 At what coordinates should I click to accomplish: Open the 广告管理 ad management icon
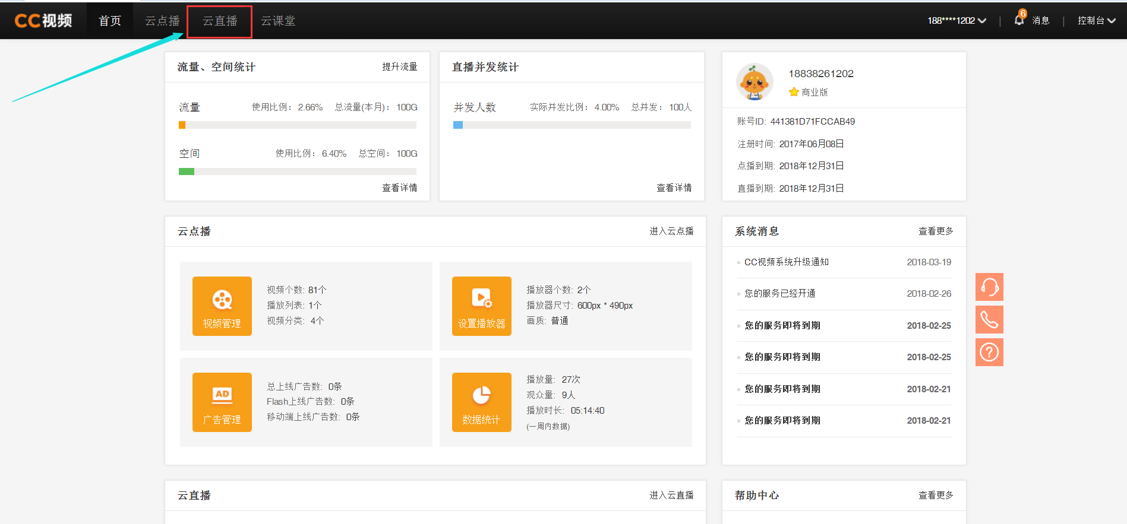pos(222,402)
